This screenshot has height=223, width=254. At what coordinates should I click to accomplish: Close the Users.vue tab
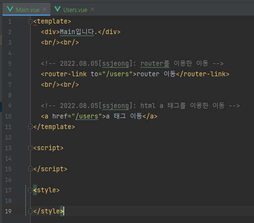[92, 10]
